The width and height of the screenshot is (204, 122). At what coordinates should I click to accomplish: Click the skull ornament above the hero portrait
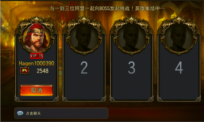click(37, 20)
